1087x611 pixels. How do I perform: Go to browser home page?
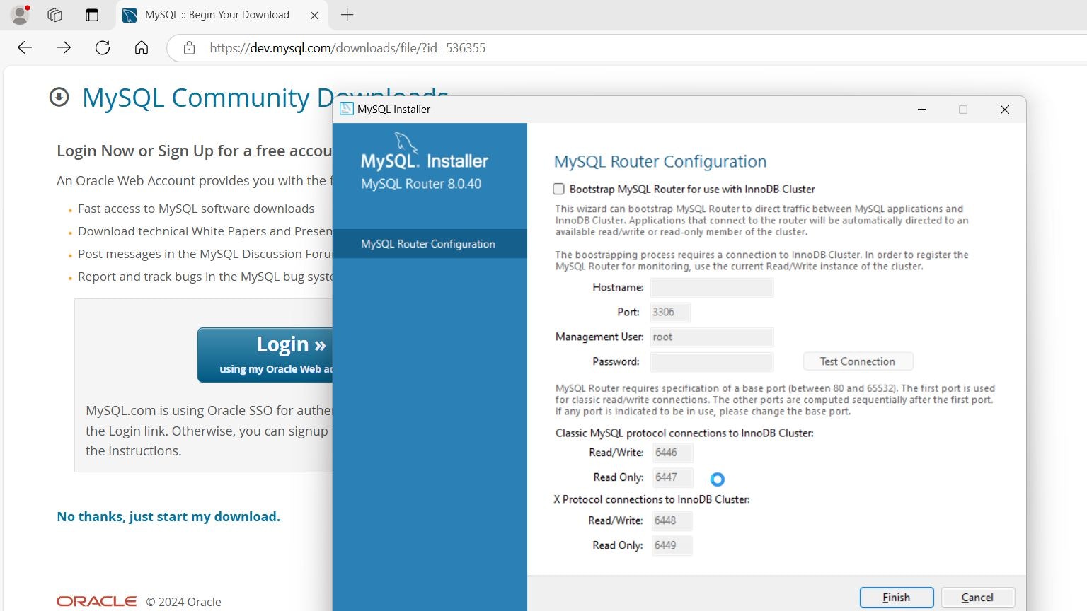[142, 47]
